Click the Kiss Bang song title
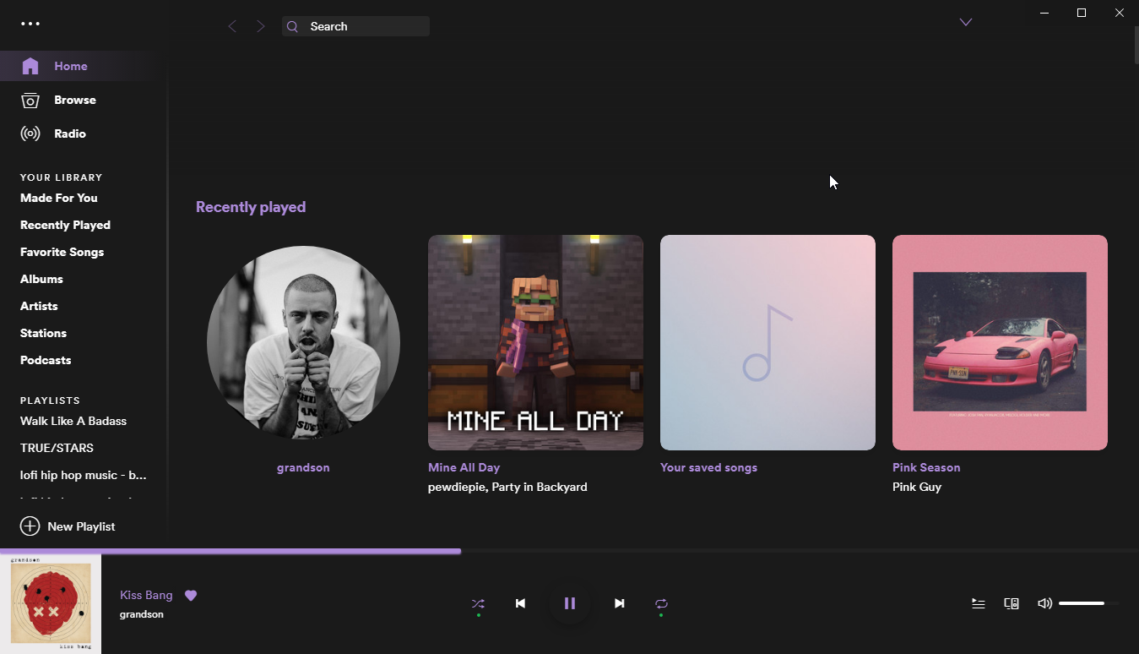The height and width of the screenshot is (654, 1139). coord(146,595)
